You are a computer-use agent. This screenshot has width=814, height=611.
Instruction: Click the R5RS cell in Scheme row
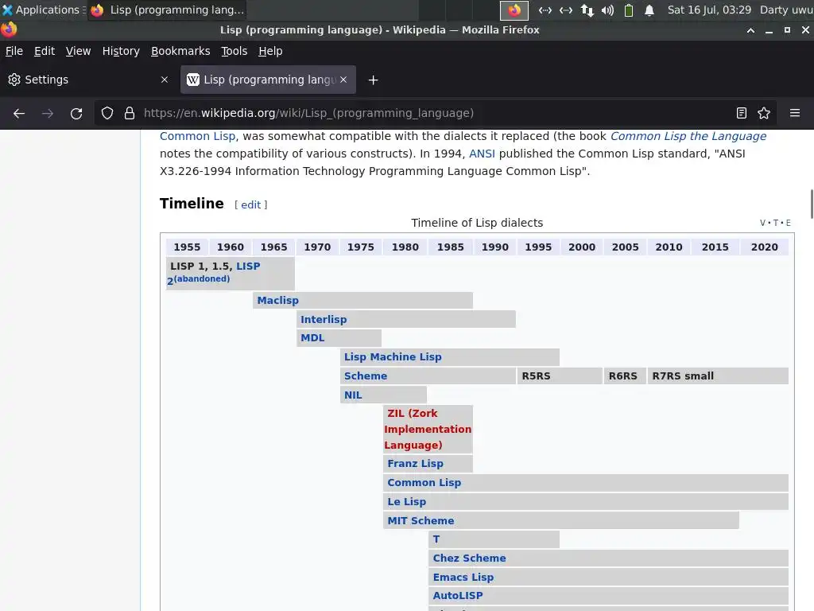560,376
